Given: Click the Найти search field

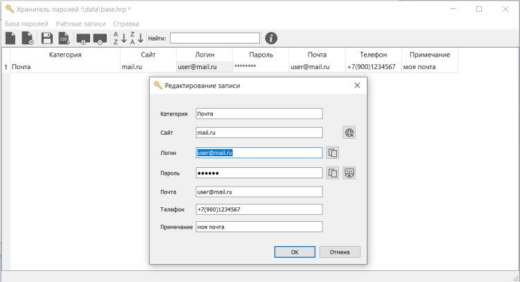Looking at the screenshot, I should point(215,38).
